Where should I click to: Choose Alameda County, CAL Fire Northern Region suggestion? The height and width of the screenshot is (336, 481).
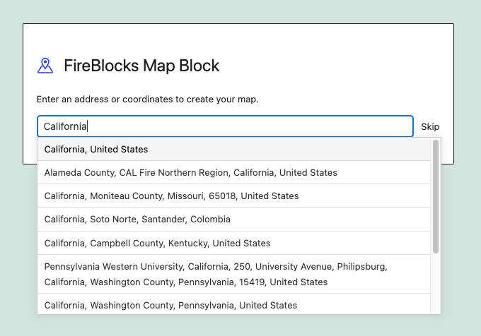(233, 173)
